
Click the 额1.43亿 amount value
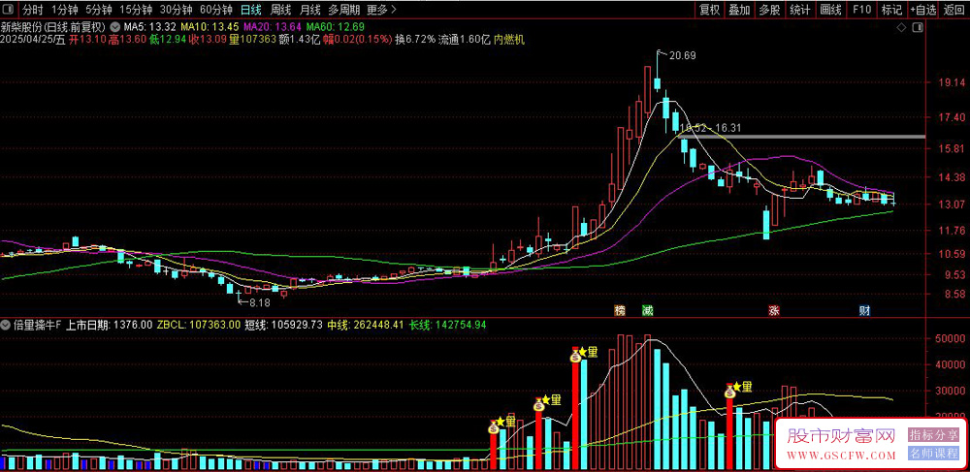pos(300,40)
